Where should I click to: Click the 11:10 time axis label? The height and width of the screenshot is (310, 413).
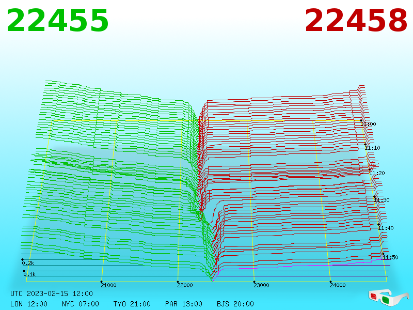click(x=372, y=148)
